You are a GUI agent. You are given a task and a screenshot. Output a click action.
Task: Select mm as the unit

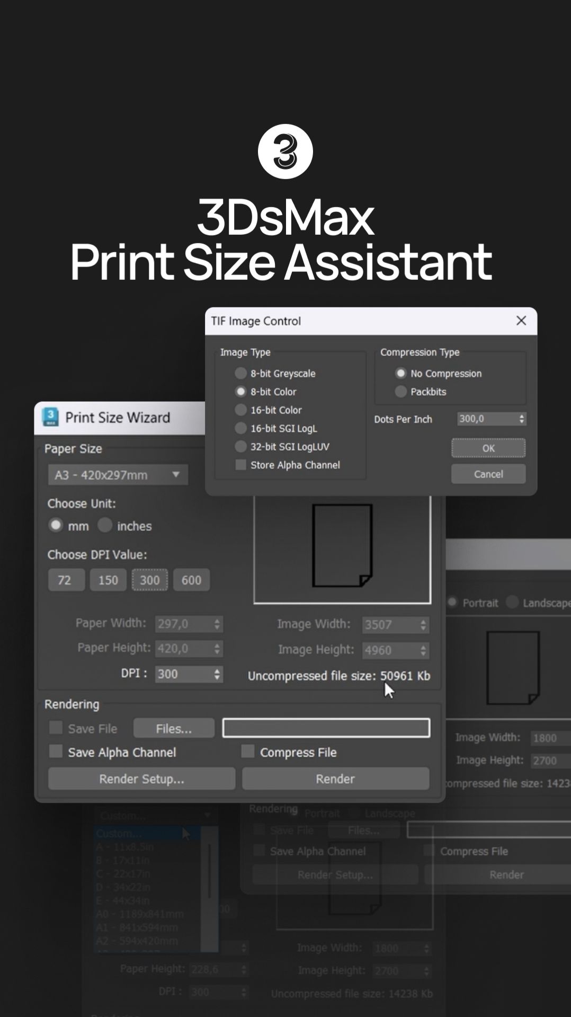click(56, 526)
